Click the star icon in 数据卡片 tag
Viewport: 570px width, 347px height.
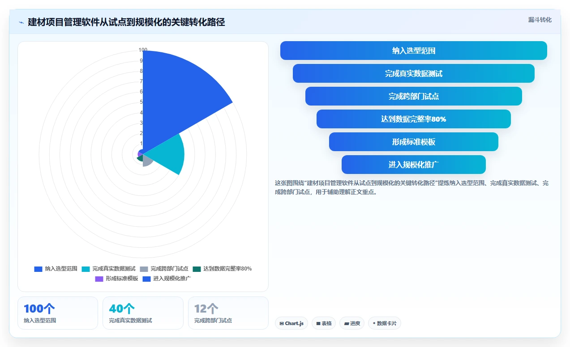click(374, 323)
